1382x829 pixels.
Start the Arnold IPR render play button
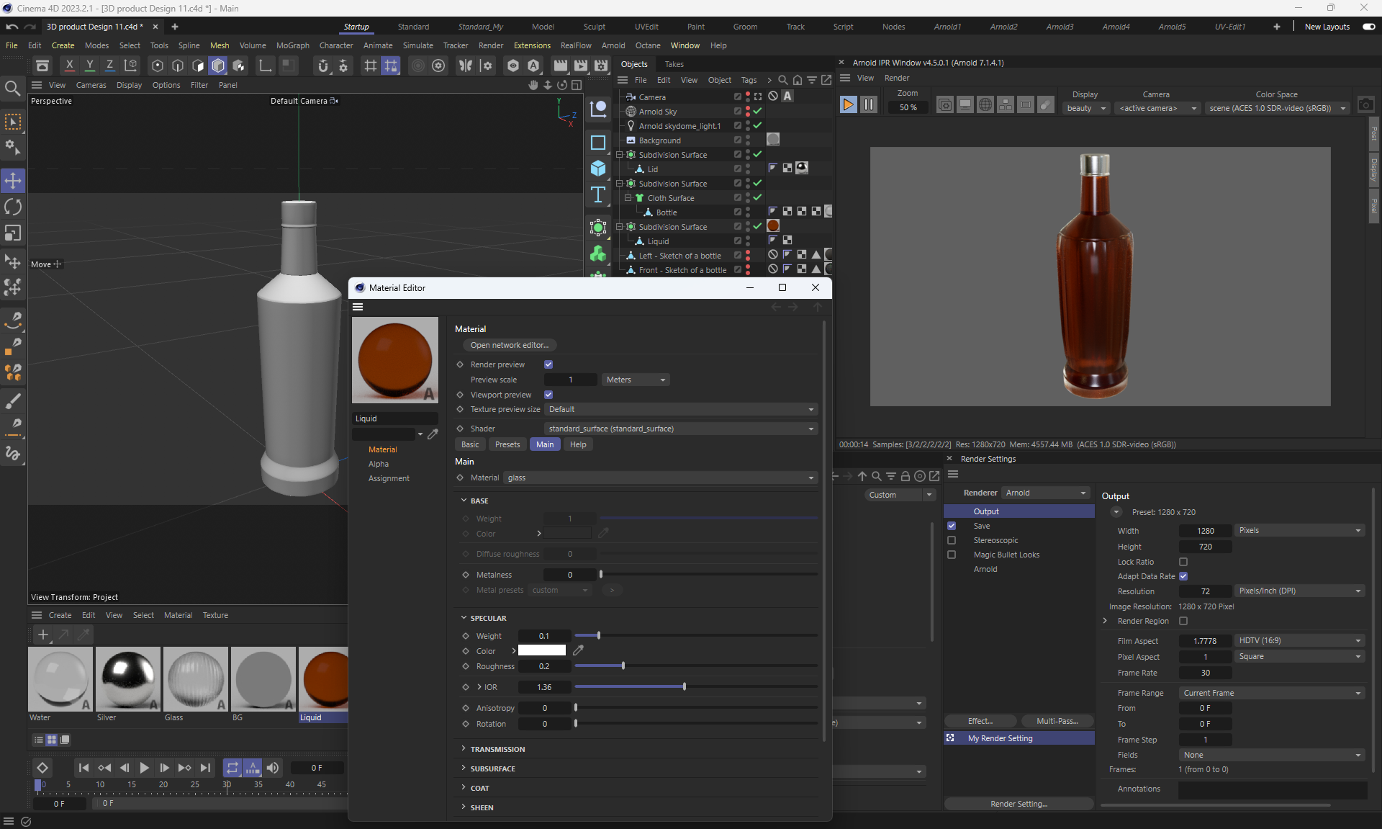[848, 105]
